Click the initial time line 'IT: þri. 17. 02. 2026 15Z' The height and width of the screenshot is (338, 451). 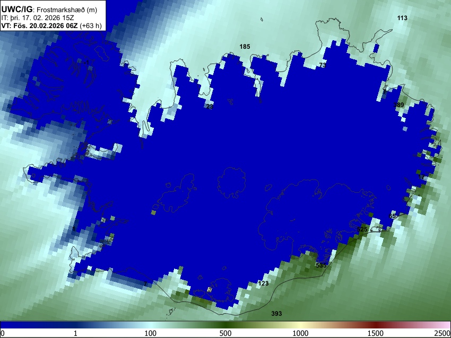(37, 18)
